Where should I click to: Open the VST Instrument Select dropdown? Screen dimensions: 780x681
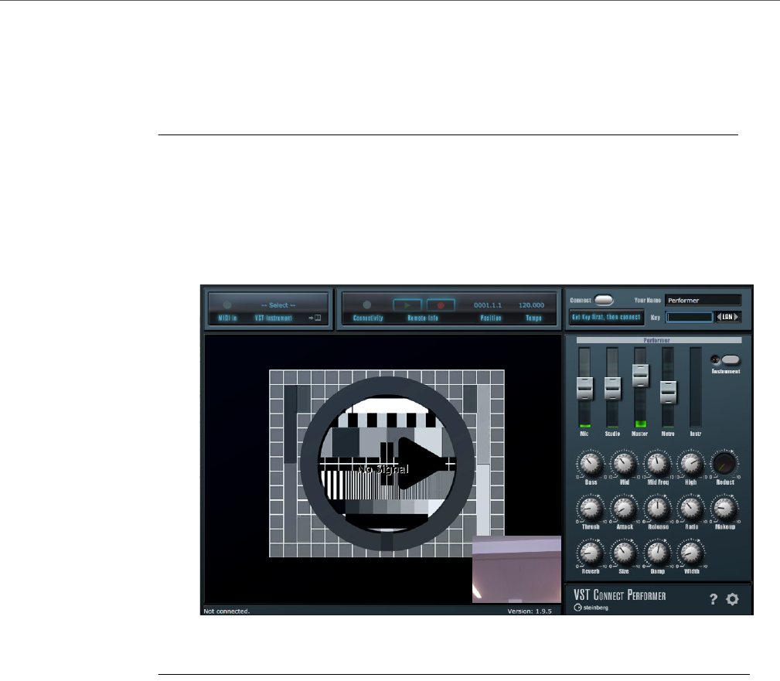tap(278, 305)
